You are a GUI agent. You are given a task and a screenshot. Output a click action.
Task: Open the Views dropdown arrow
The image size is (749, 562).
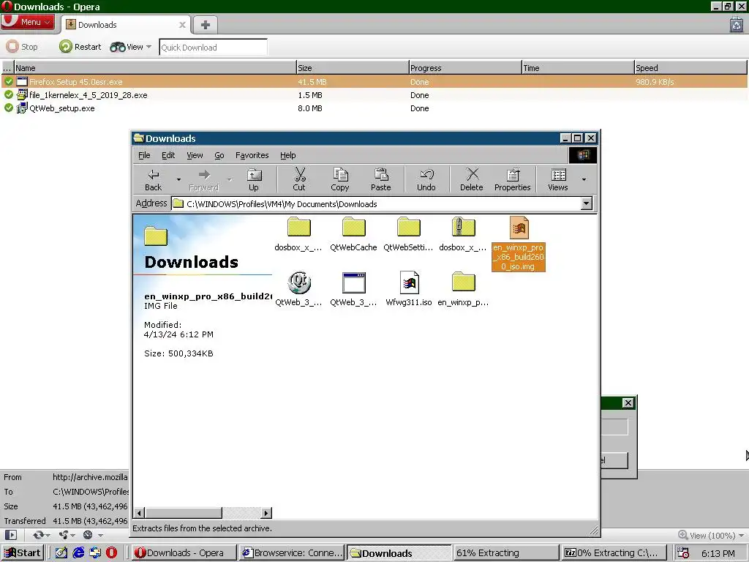[584, 180]
